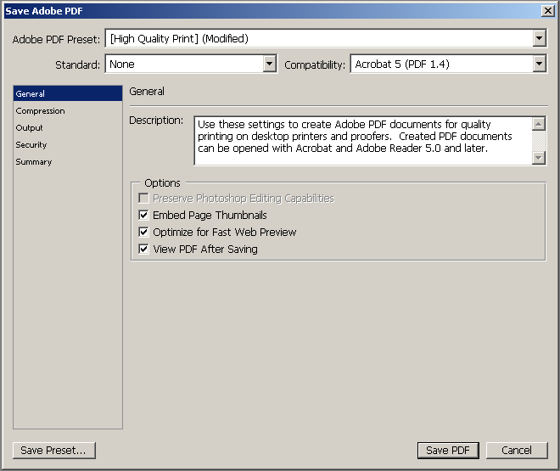560x471 pixels.
Task: Open the Standard dropdown showing None
Action: click(x=191, y=64)
